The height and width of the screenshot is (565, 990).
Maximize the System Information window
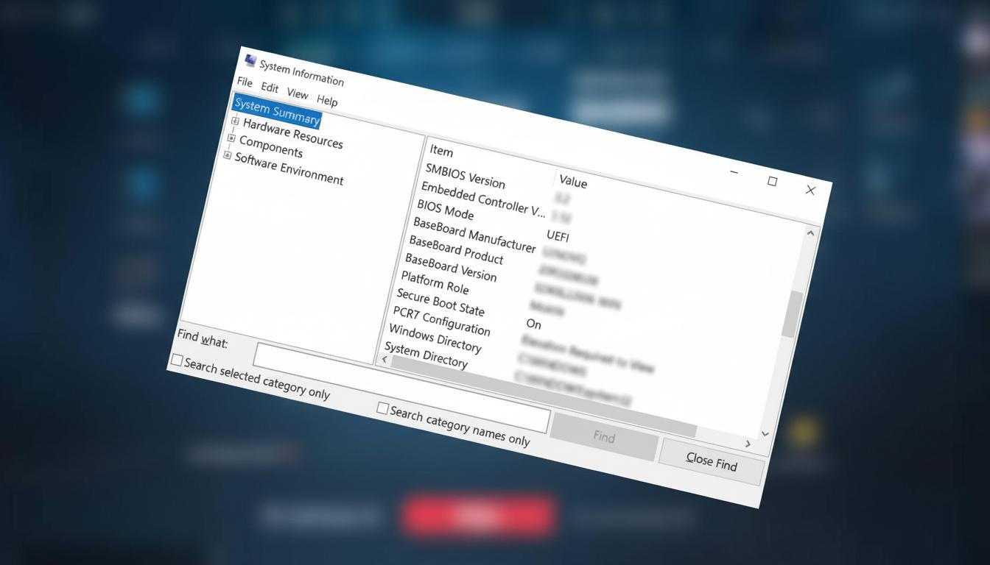[772, 181]
